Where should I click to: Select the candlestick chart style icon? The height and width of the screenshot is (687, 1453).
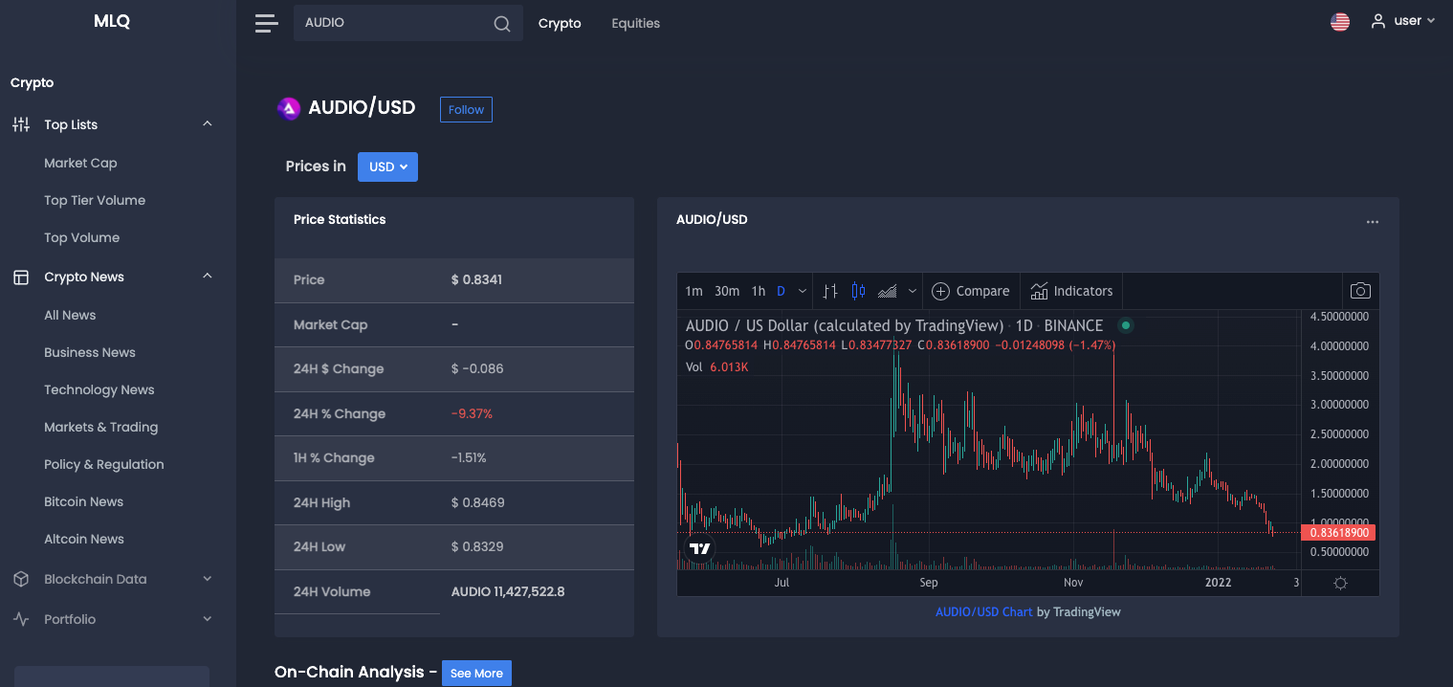point(858,291)
